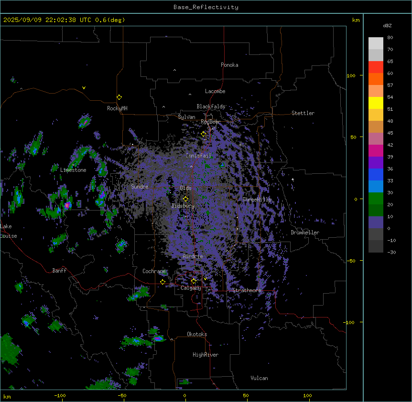Click the Calgary city label

click(x=191, y=288)
